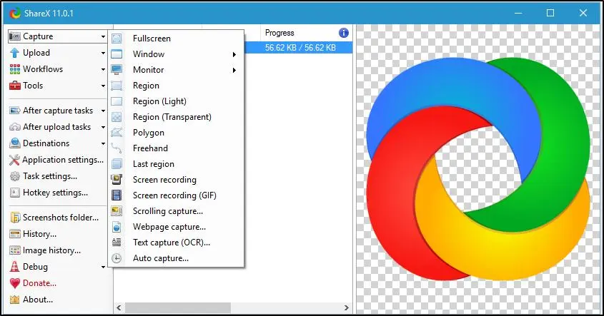Click the ShareX logo icon in title bar
The image size is (604, 316).
click(x=15, y=13)
